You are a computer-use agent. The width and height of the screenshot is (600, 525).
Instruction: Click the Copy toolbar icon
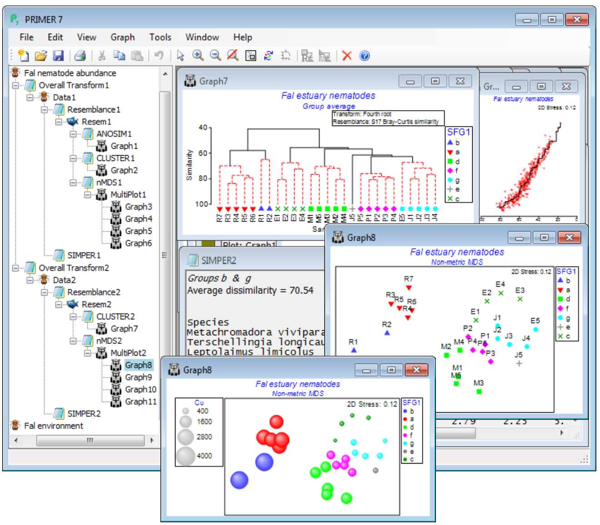point(119,56)
